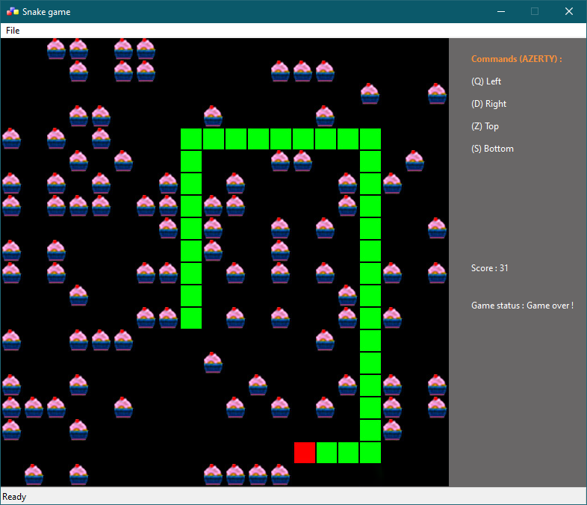Click the leftmost cupcake in the bottom row
Viewport: 587px width, 505px height.
coord(34,474)
